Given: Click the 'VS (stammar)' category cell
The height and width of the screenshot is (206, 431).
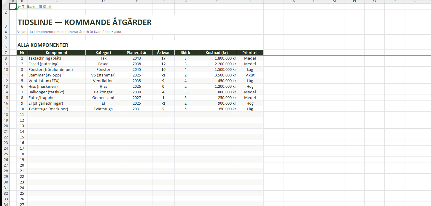Looking at the screenshot, I should coord(103,75).
